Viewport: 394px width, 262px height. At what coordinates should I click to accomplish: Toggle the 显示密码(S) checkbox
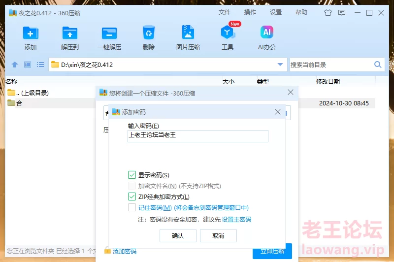[x=132, y=175]
